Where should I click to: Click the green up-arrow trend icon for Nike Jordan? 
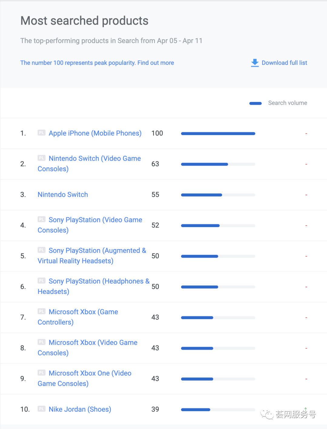click(x=306, y=409)
